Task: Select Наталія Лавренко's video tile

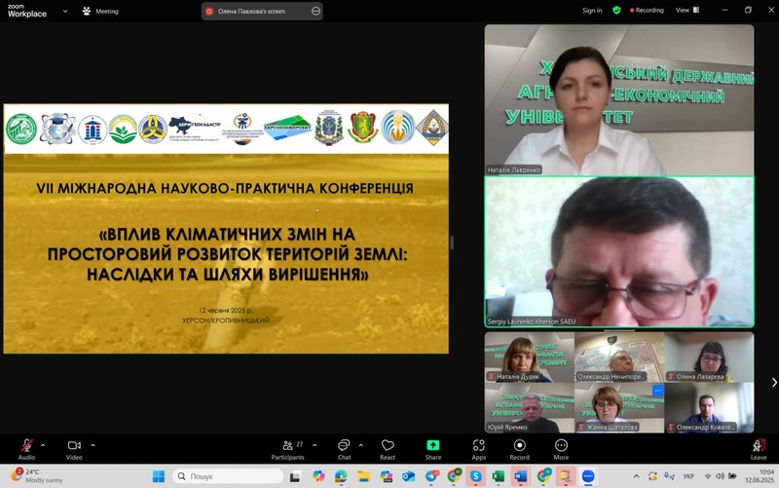Action: coord(619,99)
